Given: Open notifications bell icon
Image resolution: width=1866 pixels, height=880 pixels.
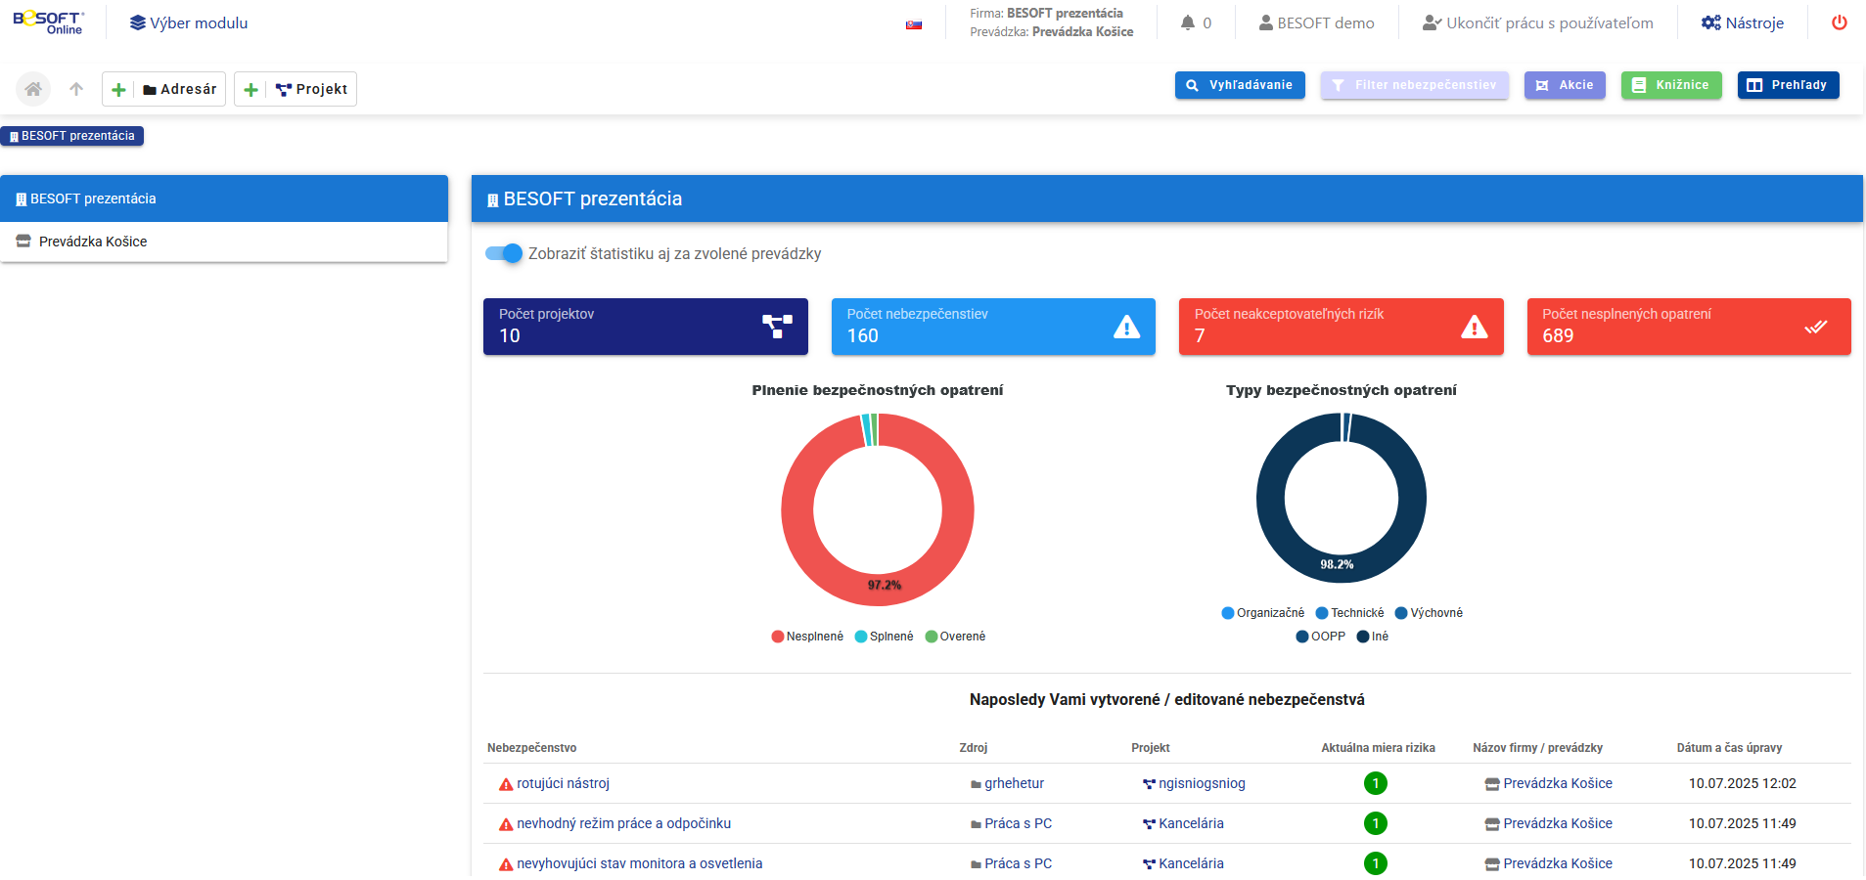Looking at the screenshot, I should click(x=1187, y=22).
